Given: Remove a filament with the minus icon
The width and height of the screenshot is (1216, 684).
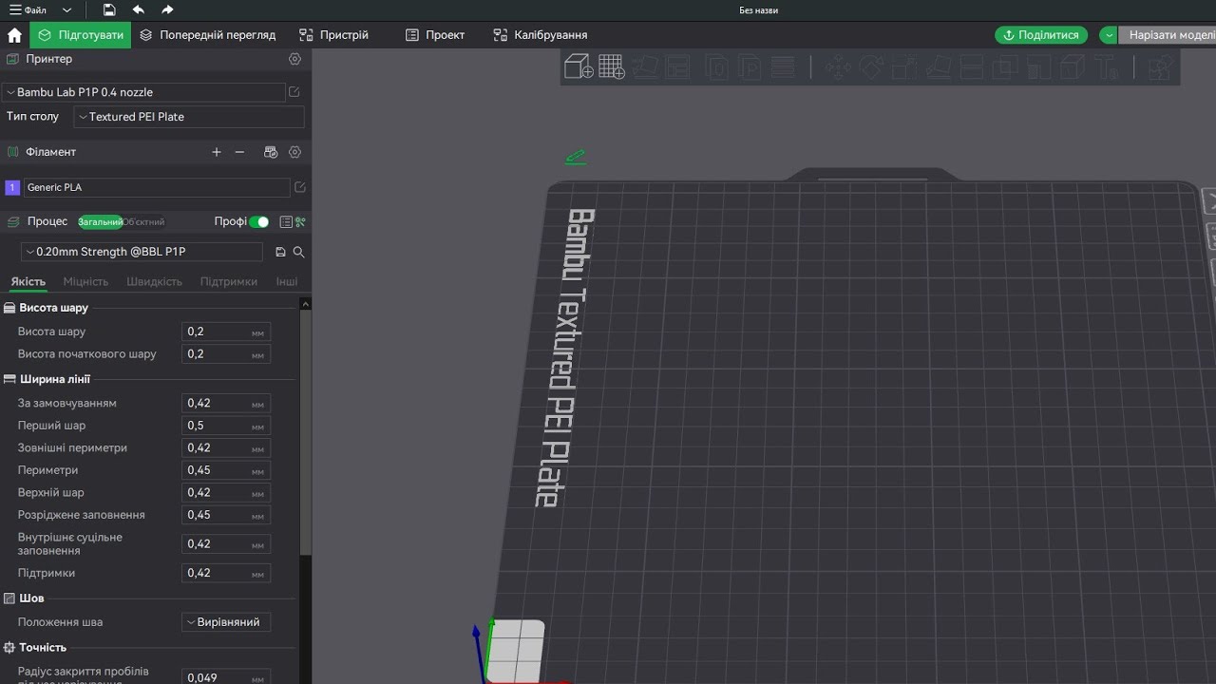Looking at the screenshot, I should pos(239,152).
